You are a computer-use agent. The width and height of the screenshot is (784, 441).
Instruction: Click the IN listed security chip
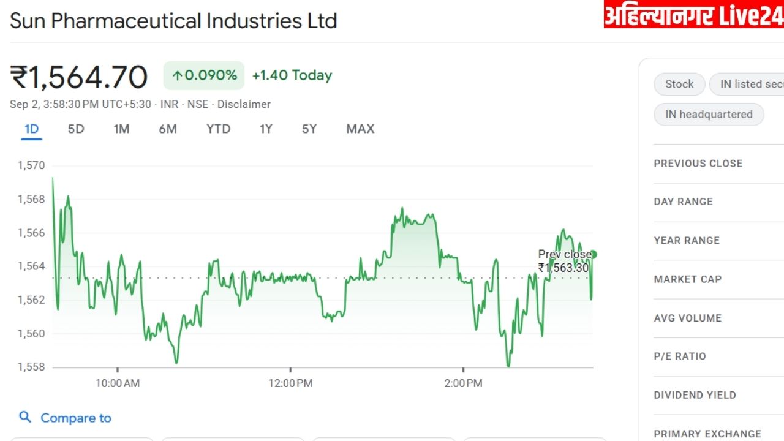(x=747, y=84)
